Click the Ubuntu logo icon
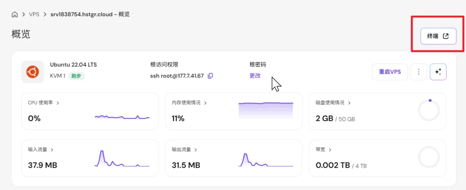466x190 pixels. coord(32,72)
